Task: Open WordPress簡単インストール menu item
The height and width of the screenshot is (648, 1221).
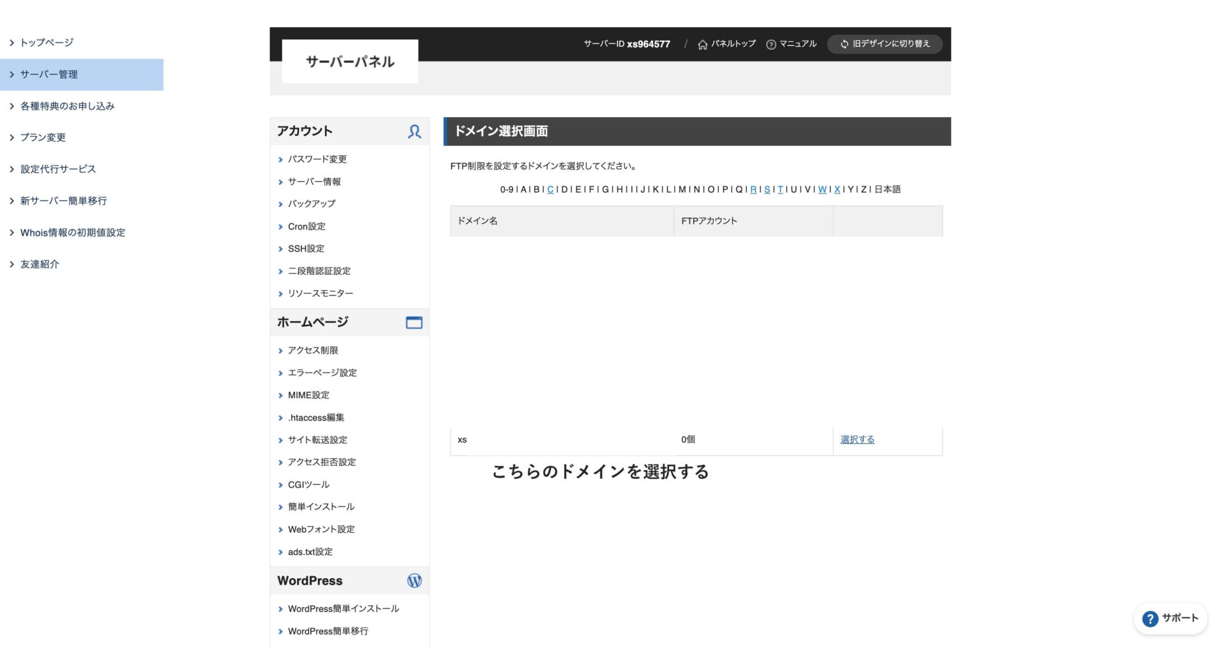Action: point(343,609)
